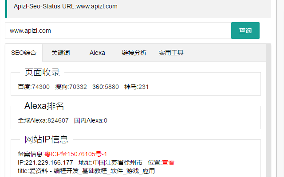The width and height of the screenshot is (284, 177).
Task: Click the 360:5880 index count
Action: pos(106,87)
